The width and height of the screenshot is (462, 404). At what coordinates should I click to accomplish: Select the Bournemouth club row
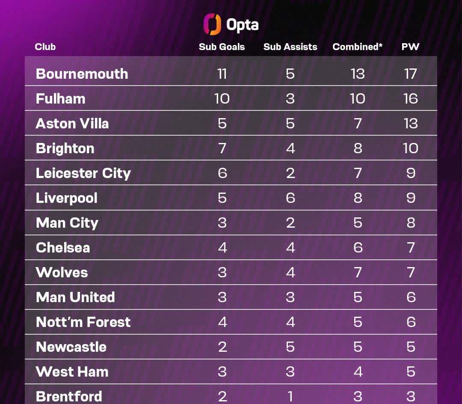82,74
